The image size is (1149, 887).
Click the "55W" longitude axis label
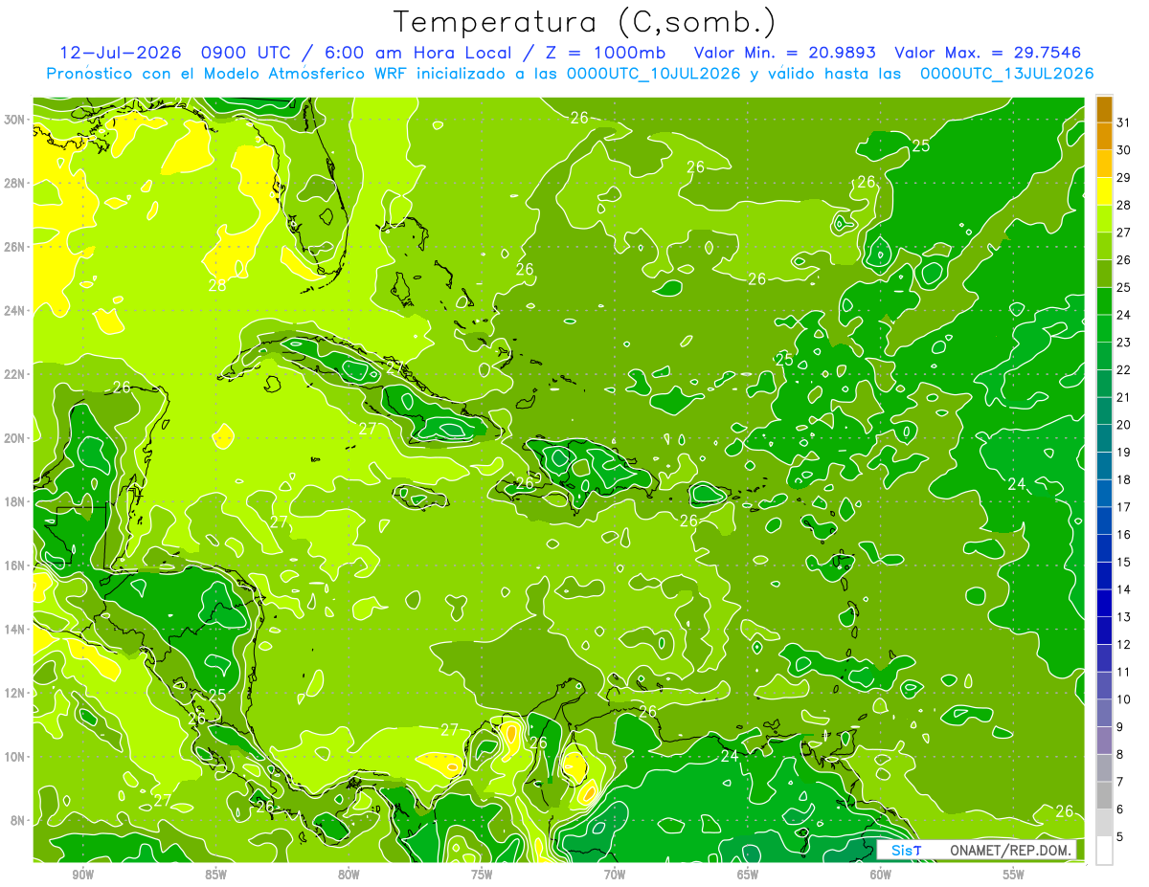(x=1014, y=874)
